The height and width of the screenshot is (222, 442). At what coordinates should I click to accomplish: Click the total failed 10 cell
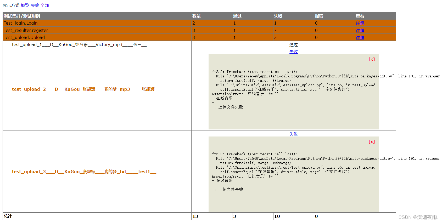(294, 216)
